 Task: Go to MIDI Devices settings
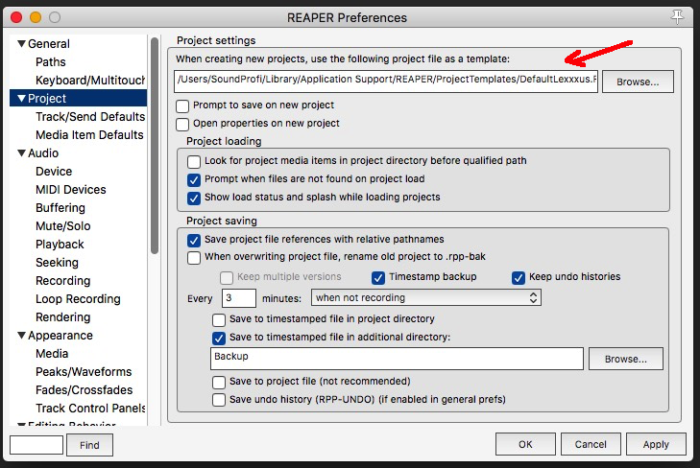pos(70,190)
